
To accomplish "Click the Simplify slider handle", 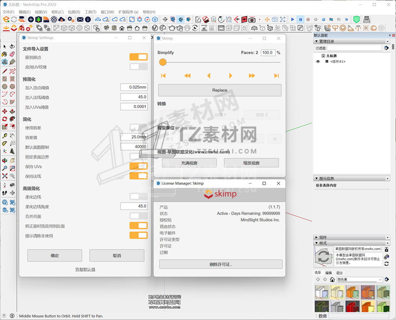I will [x=163, y=62].
